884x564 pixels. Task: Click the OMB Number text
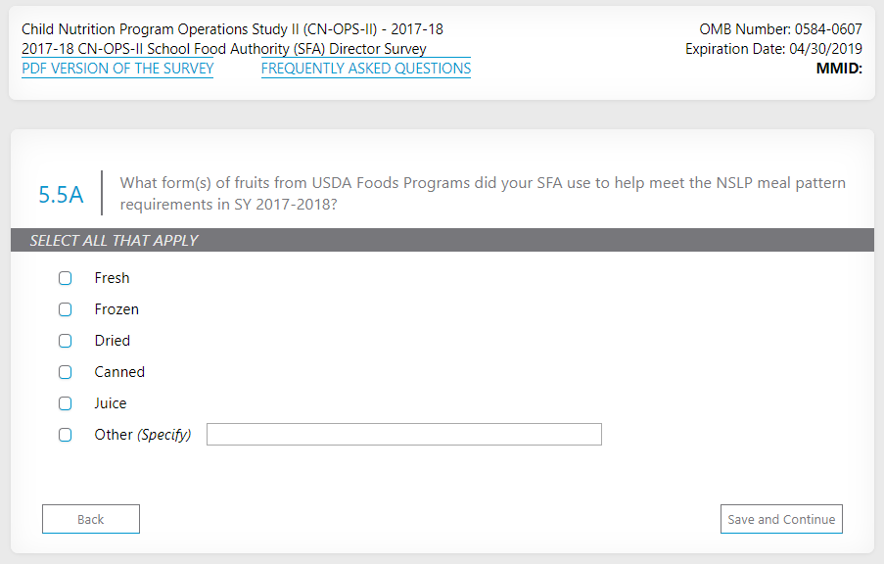click(780, 29)
